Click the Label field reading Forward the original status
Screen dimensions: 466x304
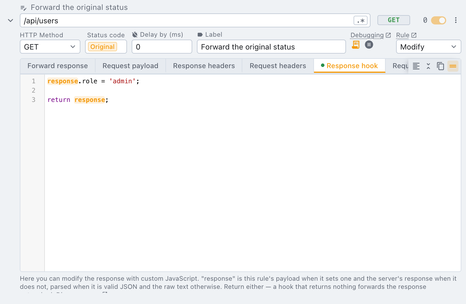(271, 47)
